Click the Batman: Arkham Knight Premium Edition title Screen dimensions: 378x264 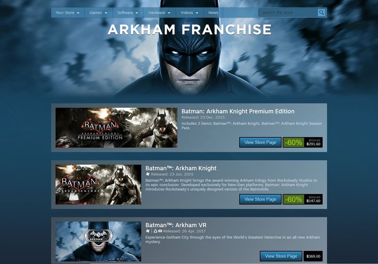pyautogui.click(x=238, y=111)
